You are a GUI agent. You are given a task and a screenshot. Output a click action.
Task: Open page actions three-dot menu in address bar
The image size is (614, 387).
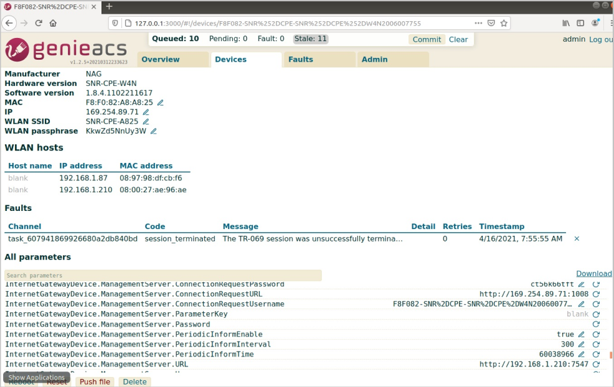tap(478, 23)
